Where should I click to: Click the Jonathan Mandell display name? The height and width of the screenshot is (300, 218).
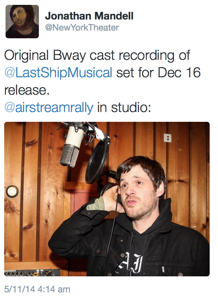click(89, 16)
